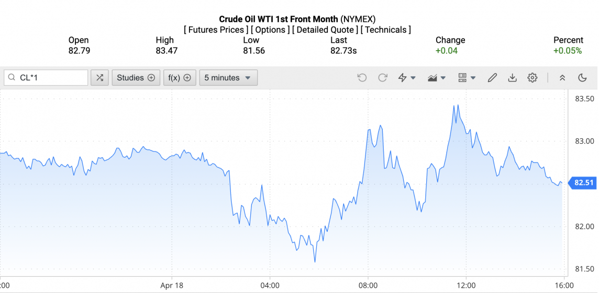This screenshot has width=599, height=293.
Task: Click the undo arrow icon
Action: click(362, 78)
